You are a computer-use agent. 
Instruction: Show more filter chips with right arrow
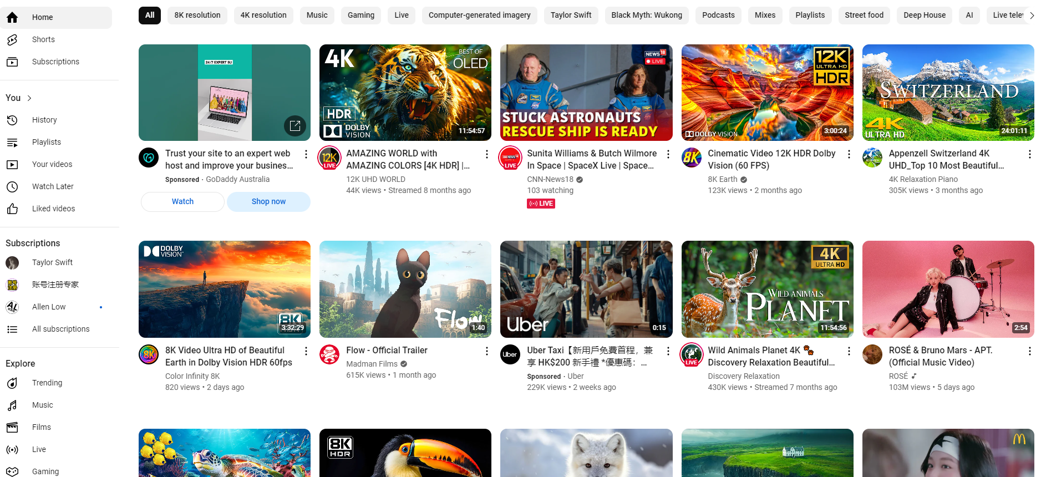tap(1032, 16)
